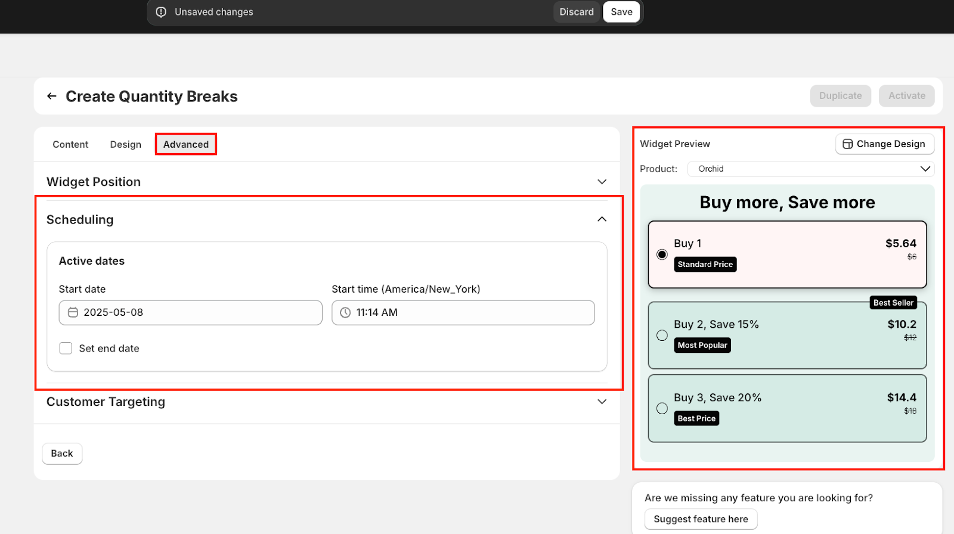This screenshot has width=954, height=534.
Task: Select the Buy 1 radio option
Action: click(x=662, y=254)
